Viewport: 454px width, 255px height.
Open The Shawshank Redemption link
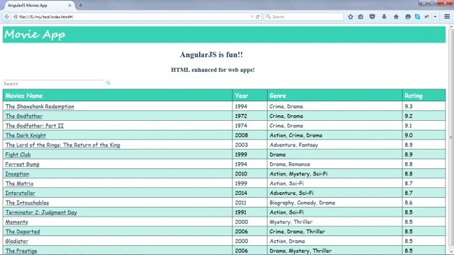tap(40, 106)
